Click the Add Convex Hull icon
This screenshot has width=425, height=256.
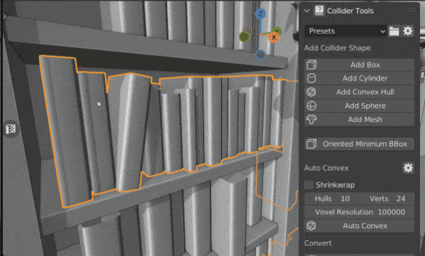click(312, 92)
